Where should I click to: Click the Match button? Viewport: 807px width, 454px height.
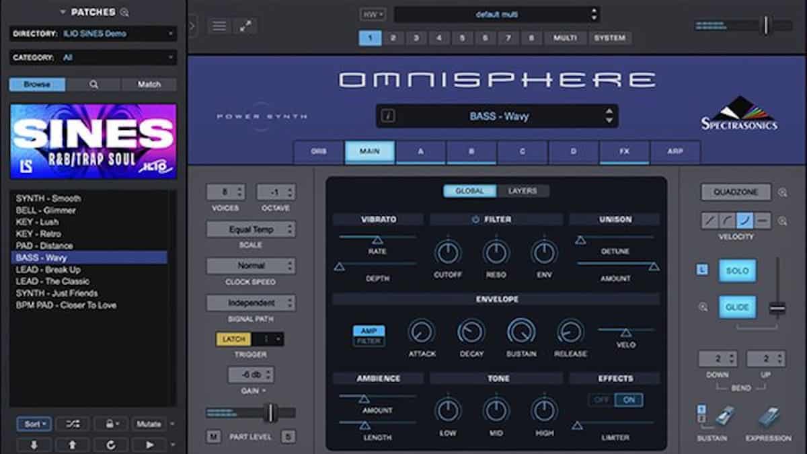(x=149, y=85)
